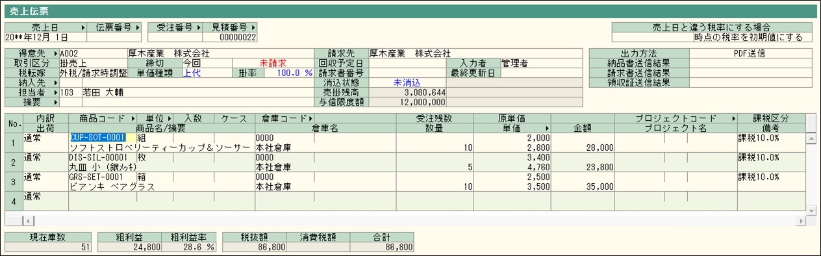The height and width of the screenshot is (256, 821).
Task: Click the 粗利益率 value 28.6 %
Action: coord(189,247)
